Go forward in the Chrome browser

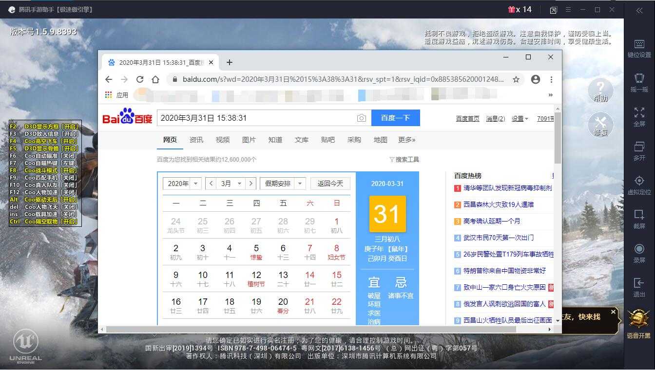[124, 79]
